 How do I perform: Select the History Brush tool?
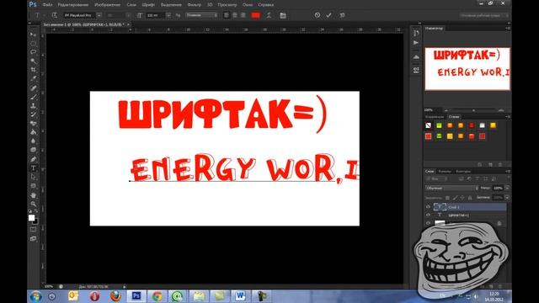pos(33,114)
